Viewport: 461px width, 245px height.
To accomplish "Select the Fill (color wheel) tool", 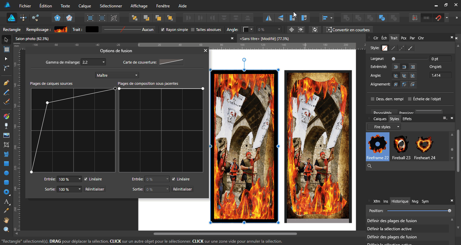I will click(6, 116).
